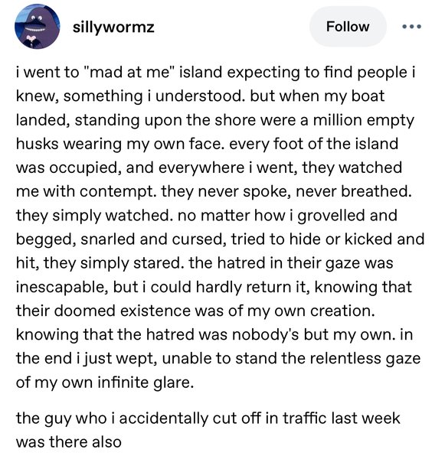Click the word "accidentally" in the final paragraph
The height and width of the screenshot is (459, 445).
(x=164, y=418)
